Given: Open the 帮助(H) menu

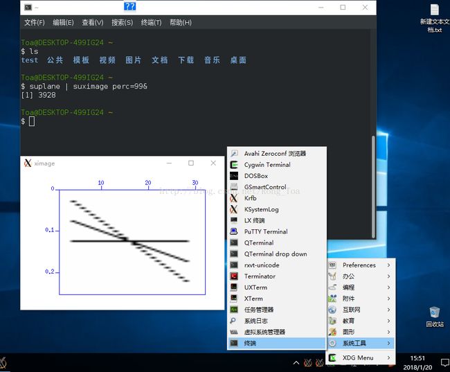Looking at the screenshot, I should pyautogui.click(x=181, y=22).
